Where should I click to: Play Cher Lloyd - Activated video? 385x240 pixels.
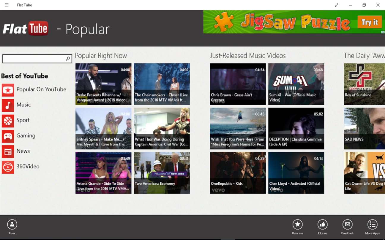tap(296, 173)
